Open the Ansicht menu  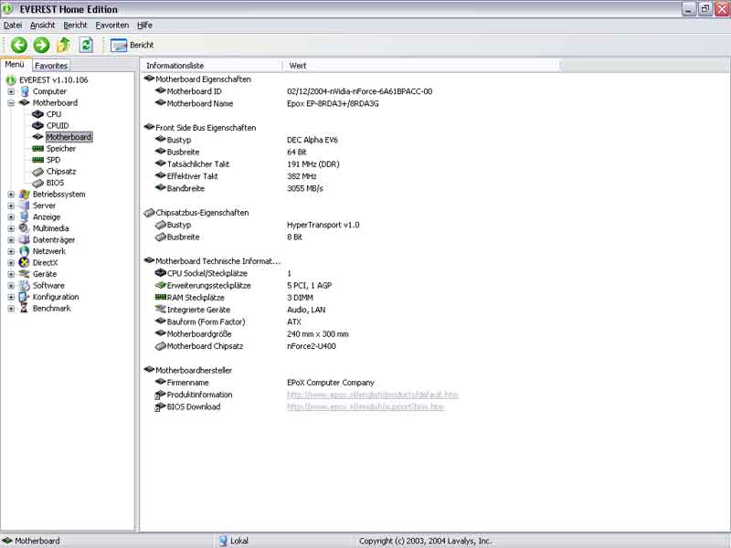(x=42, y=26)
